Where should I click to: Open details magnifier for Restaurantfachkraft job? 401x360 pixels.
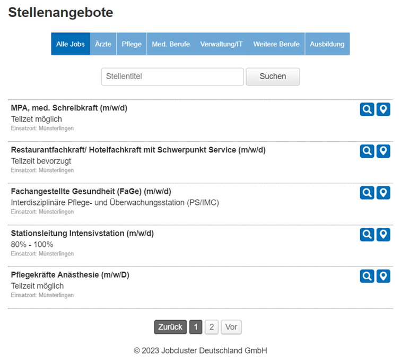[x=367, y=151]
